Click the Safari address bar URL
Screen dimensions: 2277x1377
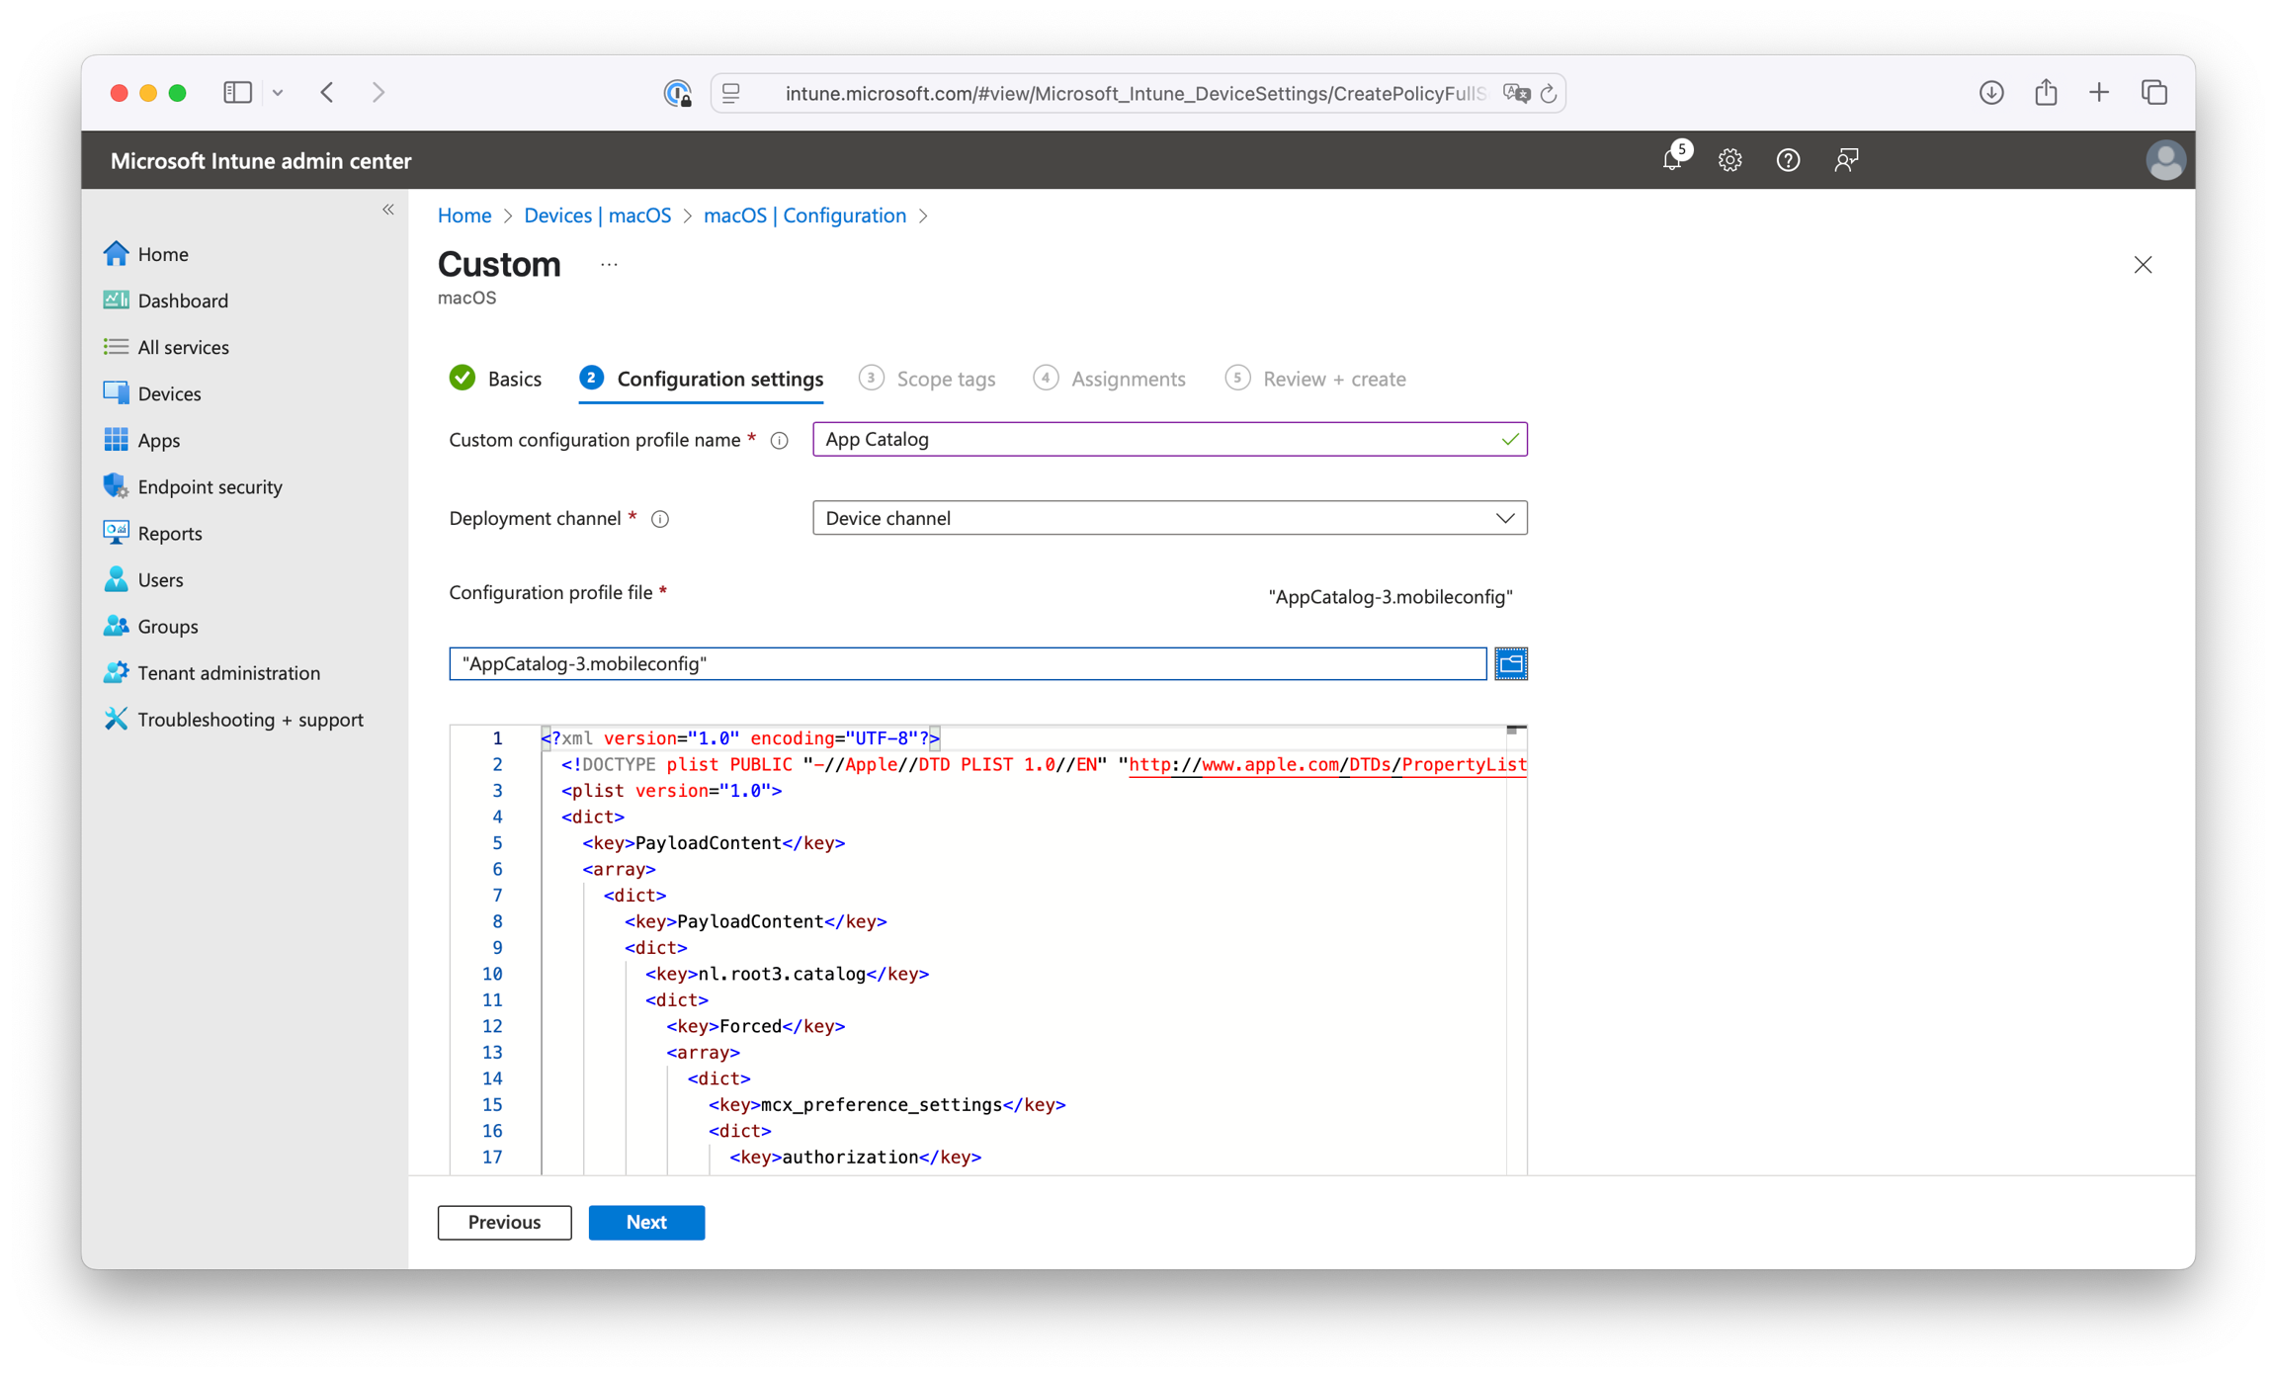click(x=1135, y=93)
